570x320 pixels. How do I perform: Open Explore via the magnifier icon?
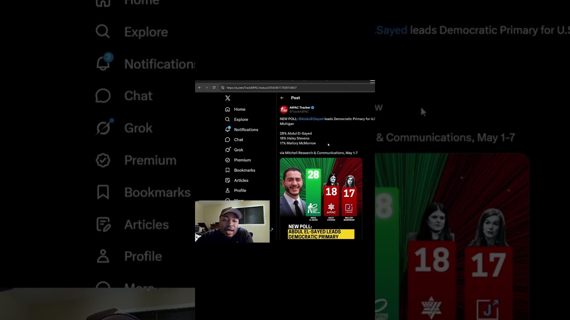tap(228, 119)
